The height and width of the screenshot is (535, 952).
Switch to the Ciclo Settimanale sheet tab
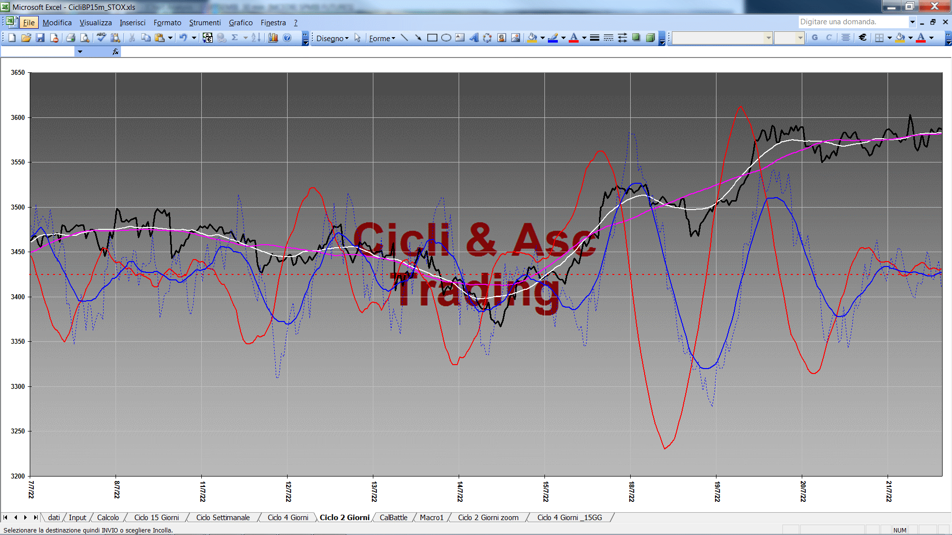click(223, 517)
